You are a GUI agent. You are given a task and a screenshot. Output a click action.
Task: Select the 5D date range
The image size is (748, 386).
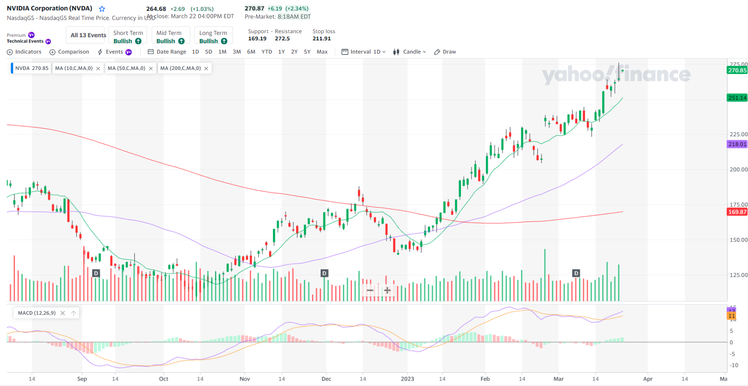[208, 52]
